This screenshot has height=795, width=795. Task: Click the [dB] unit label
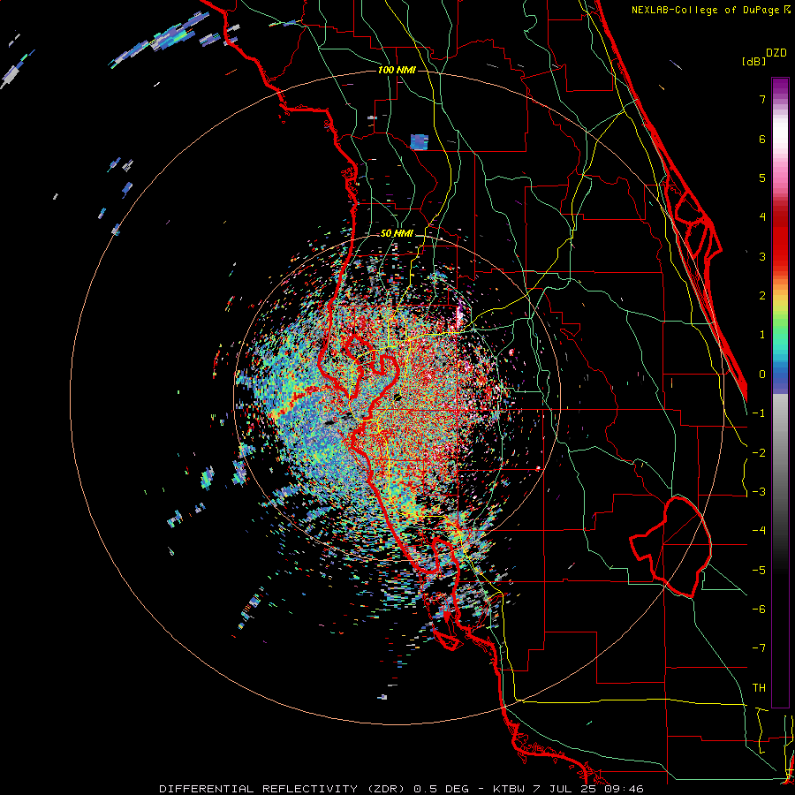[754, 62]
